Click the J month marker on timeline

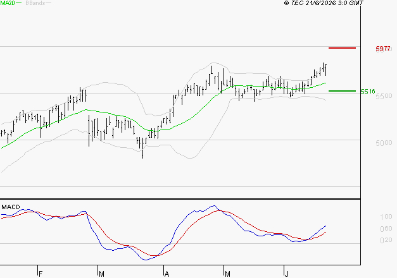click(x=287, y=274)
